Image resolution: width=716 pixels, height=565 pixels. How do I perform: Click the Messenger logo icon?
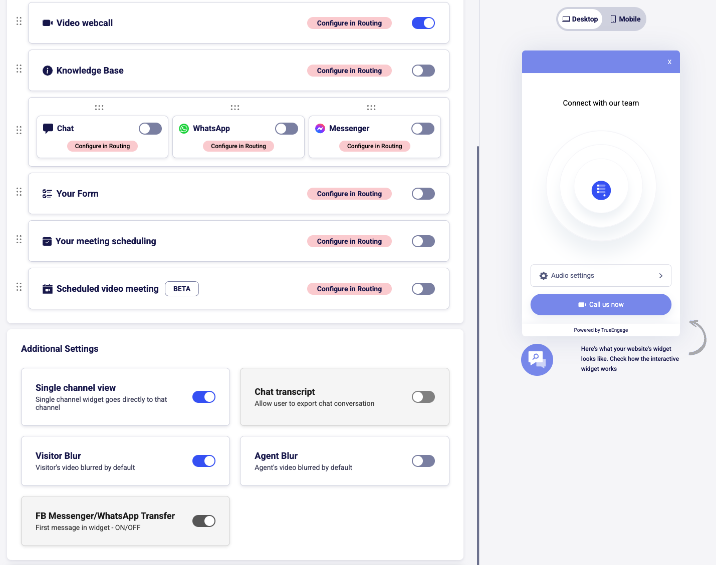click(320, 129)
